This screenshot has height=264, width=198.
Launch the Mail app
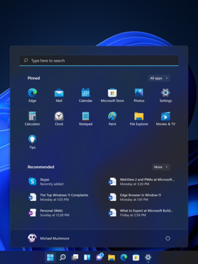59,95
